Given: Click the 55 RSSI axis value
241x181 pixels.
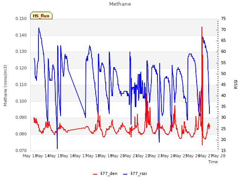Looking at the screenshot, I should pyautogui.click(x=223, y=63).
